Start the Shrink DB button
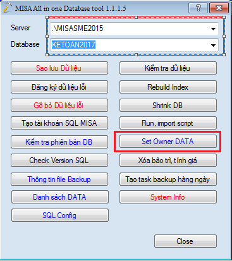The width and height of the screenshot is (232, 261). click(x=168, y=105)
